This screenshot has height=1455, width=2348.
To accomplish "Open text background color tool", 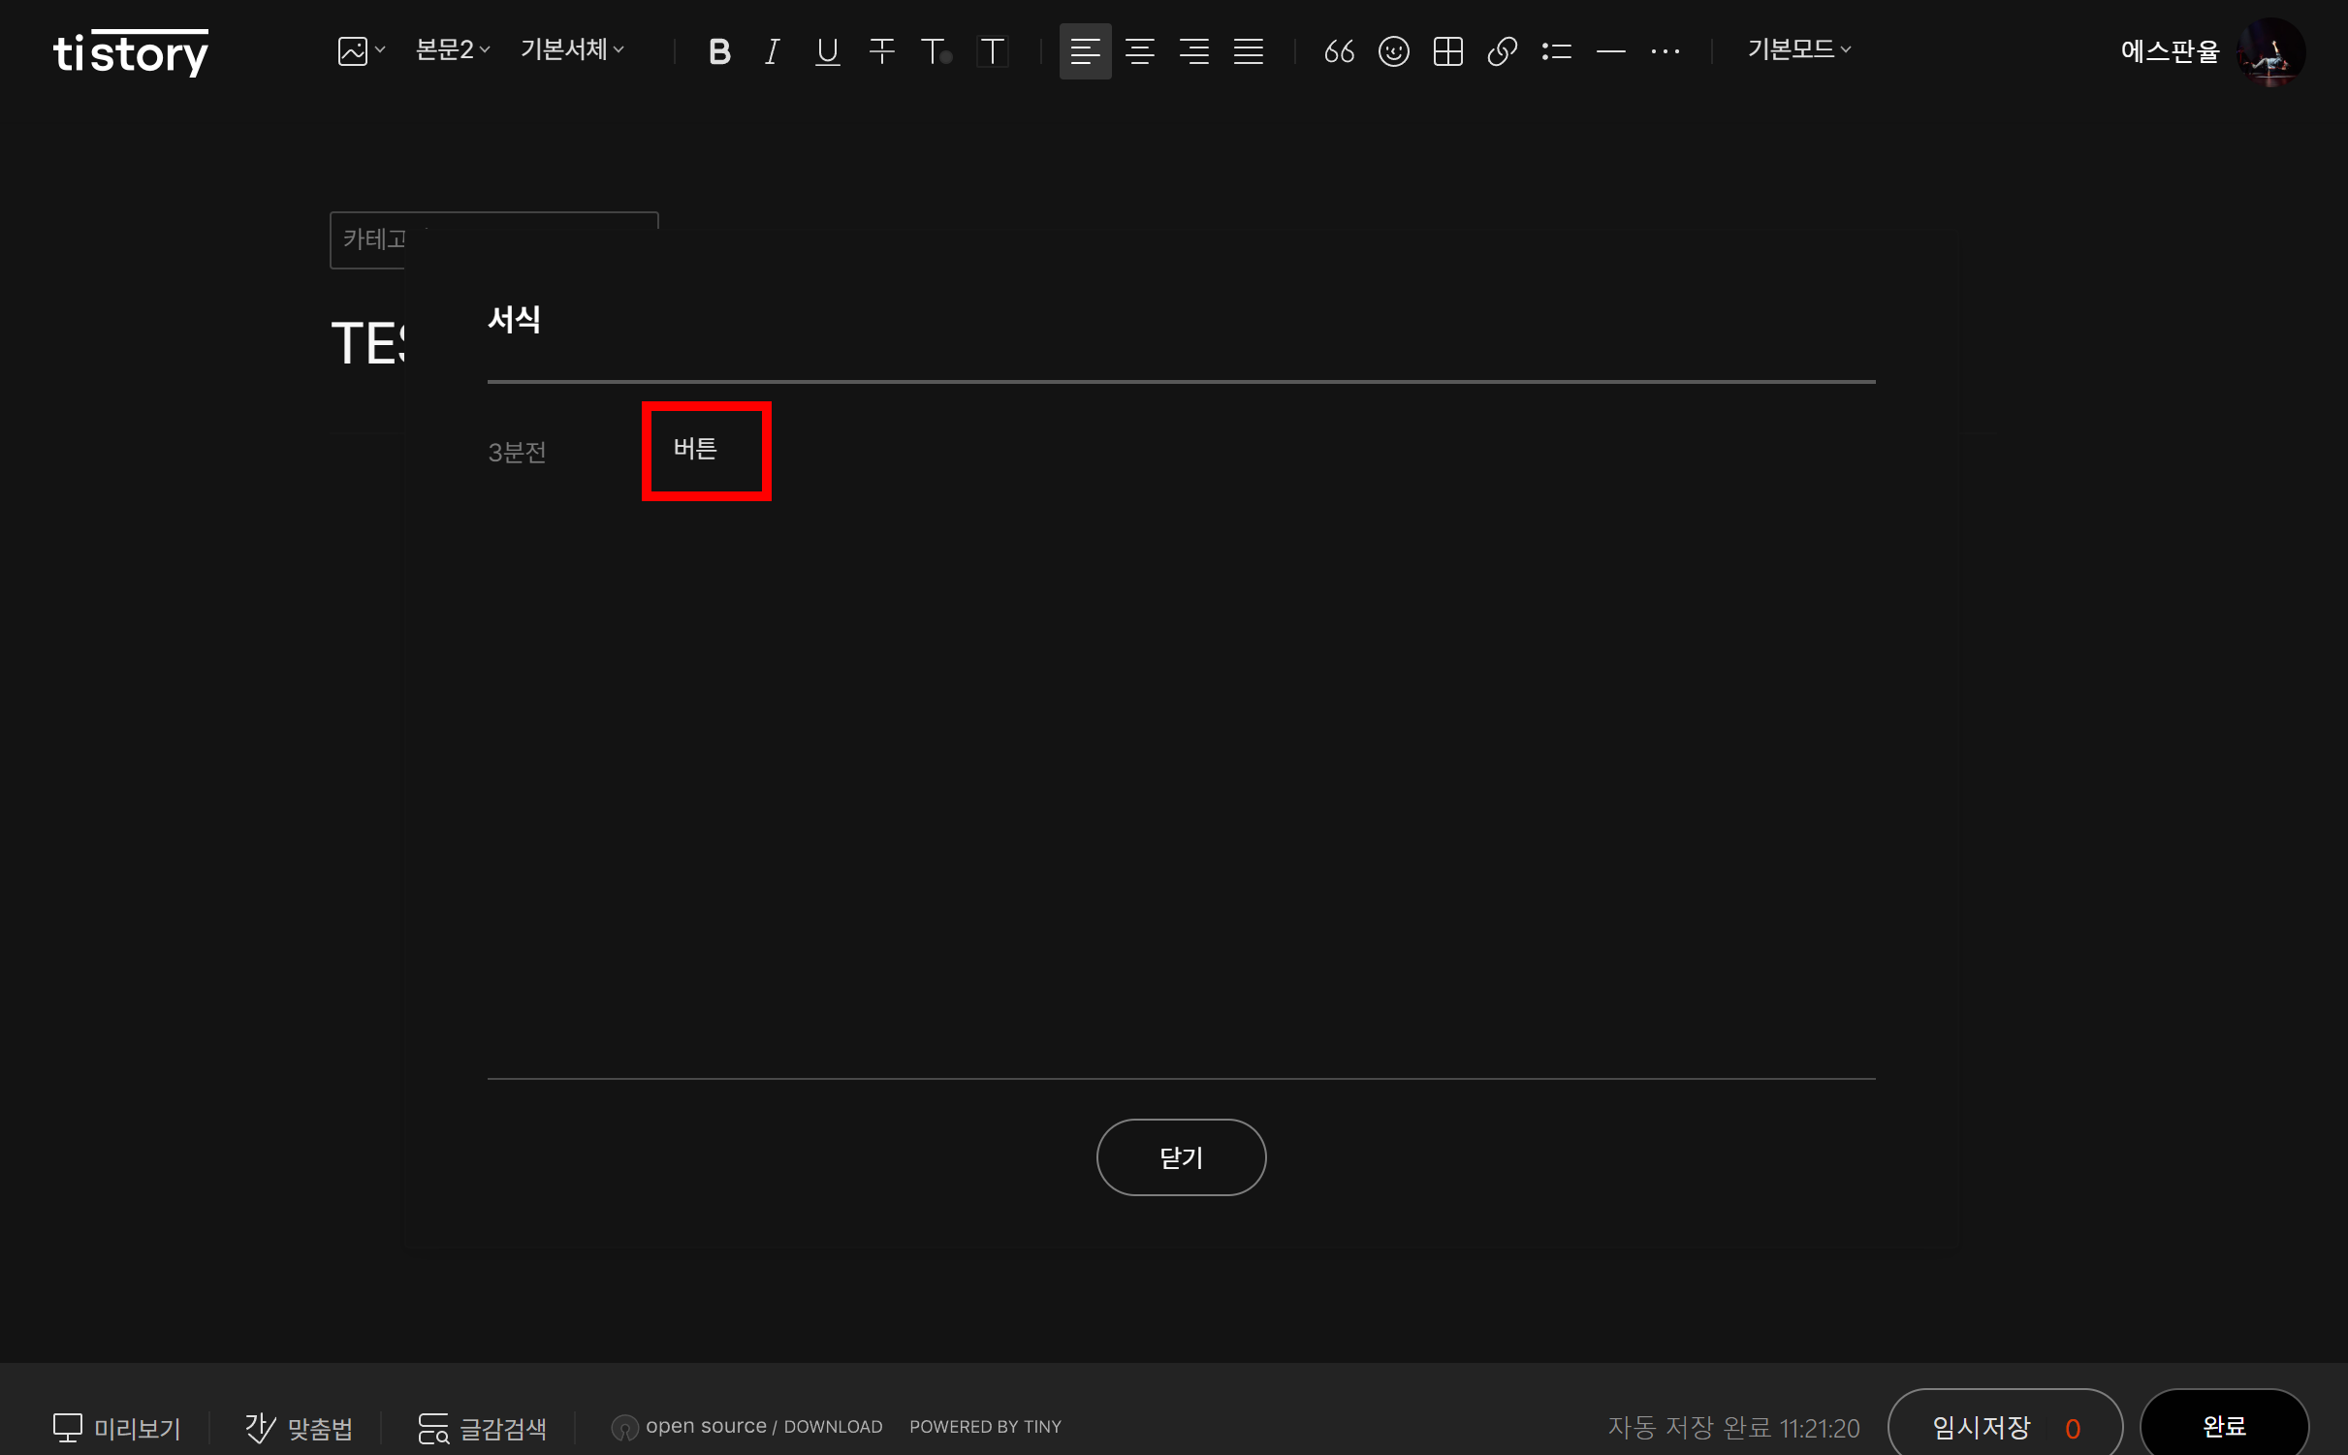I will 992,51.
